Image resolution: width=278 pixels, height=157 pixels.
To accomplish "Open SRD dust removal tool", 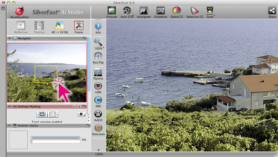I will pos(98,101).
